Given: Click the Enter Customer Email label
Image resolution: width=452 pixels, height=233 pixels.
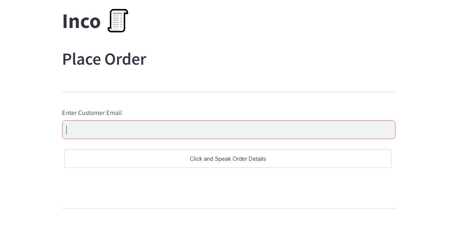Looking at the screenshot, I should (x=92, y=113).
